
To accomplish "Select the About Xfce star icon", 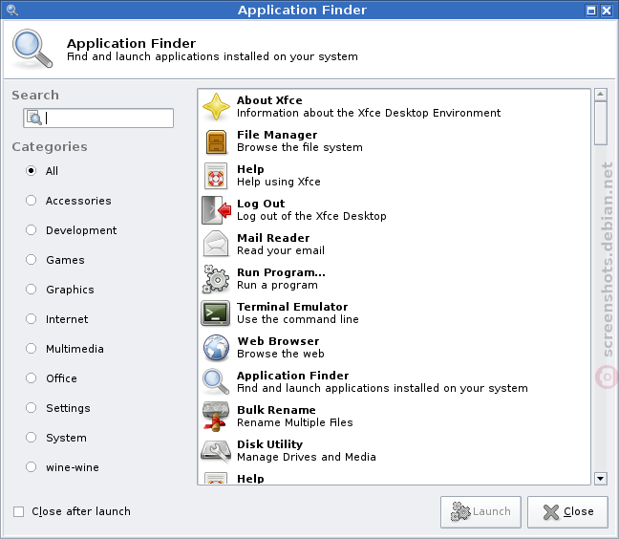I will 216,107.
